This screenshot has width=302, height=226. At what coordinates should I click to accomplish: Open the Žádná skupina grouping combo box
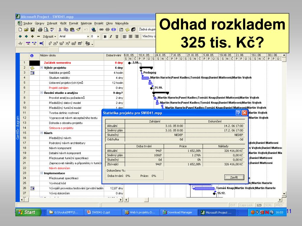(147, 29)
